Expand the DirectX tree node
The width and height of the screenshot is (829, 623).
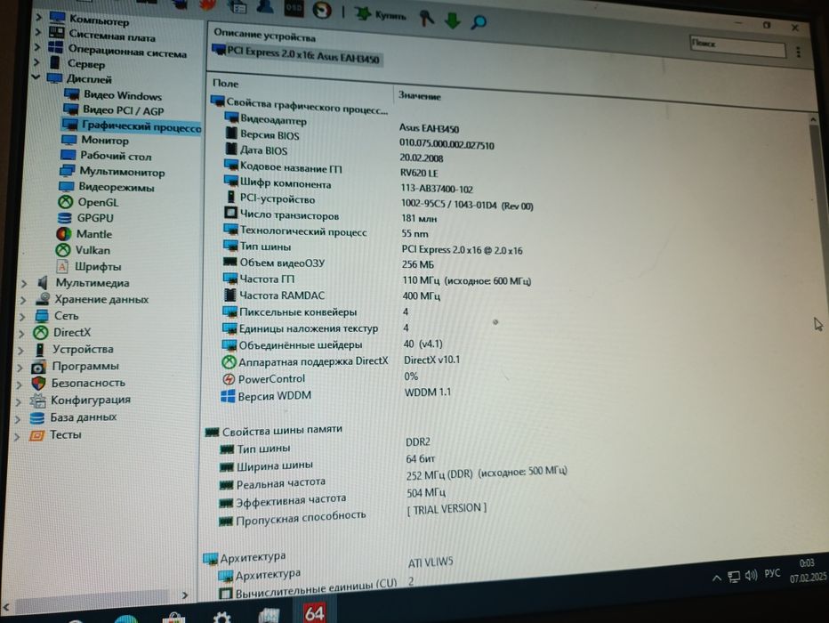point(21,334)
